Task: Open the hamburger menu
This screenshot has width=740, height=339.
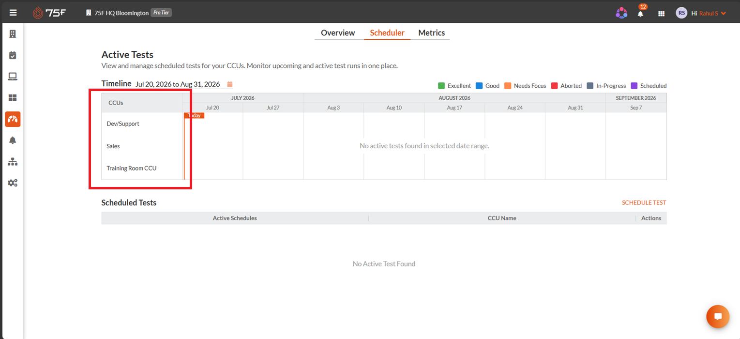Action: pos(13,13)
